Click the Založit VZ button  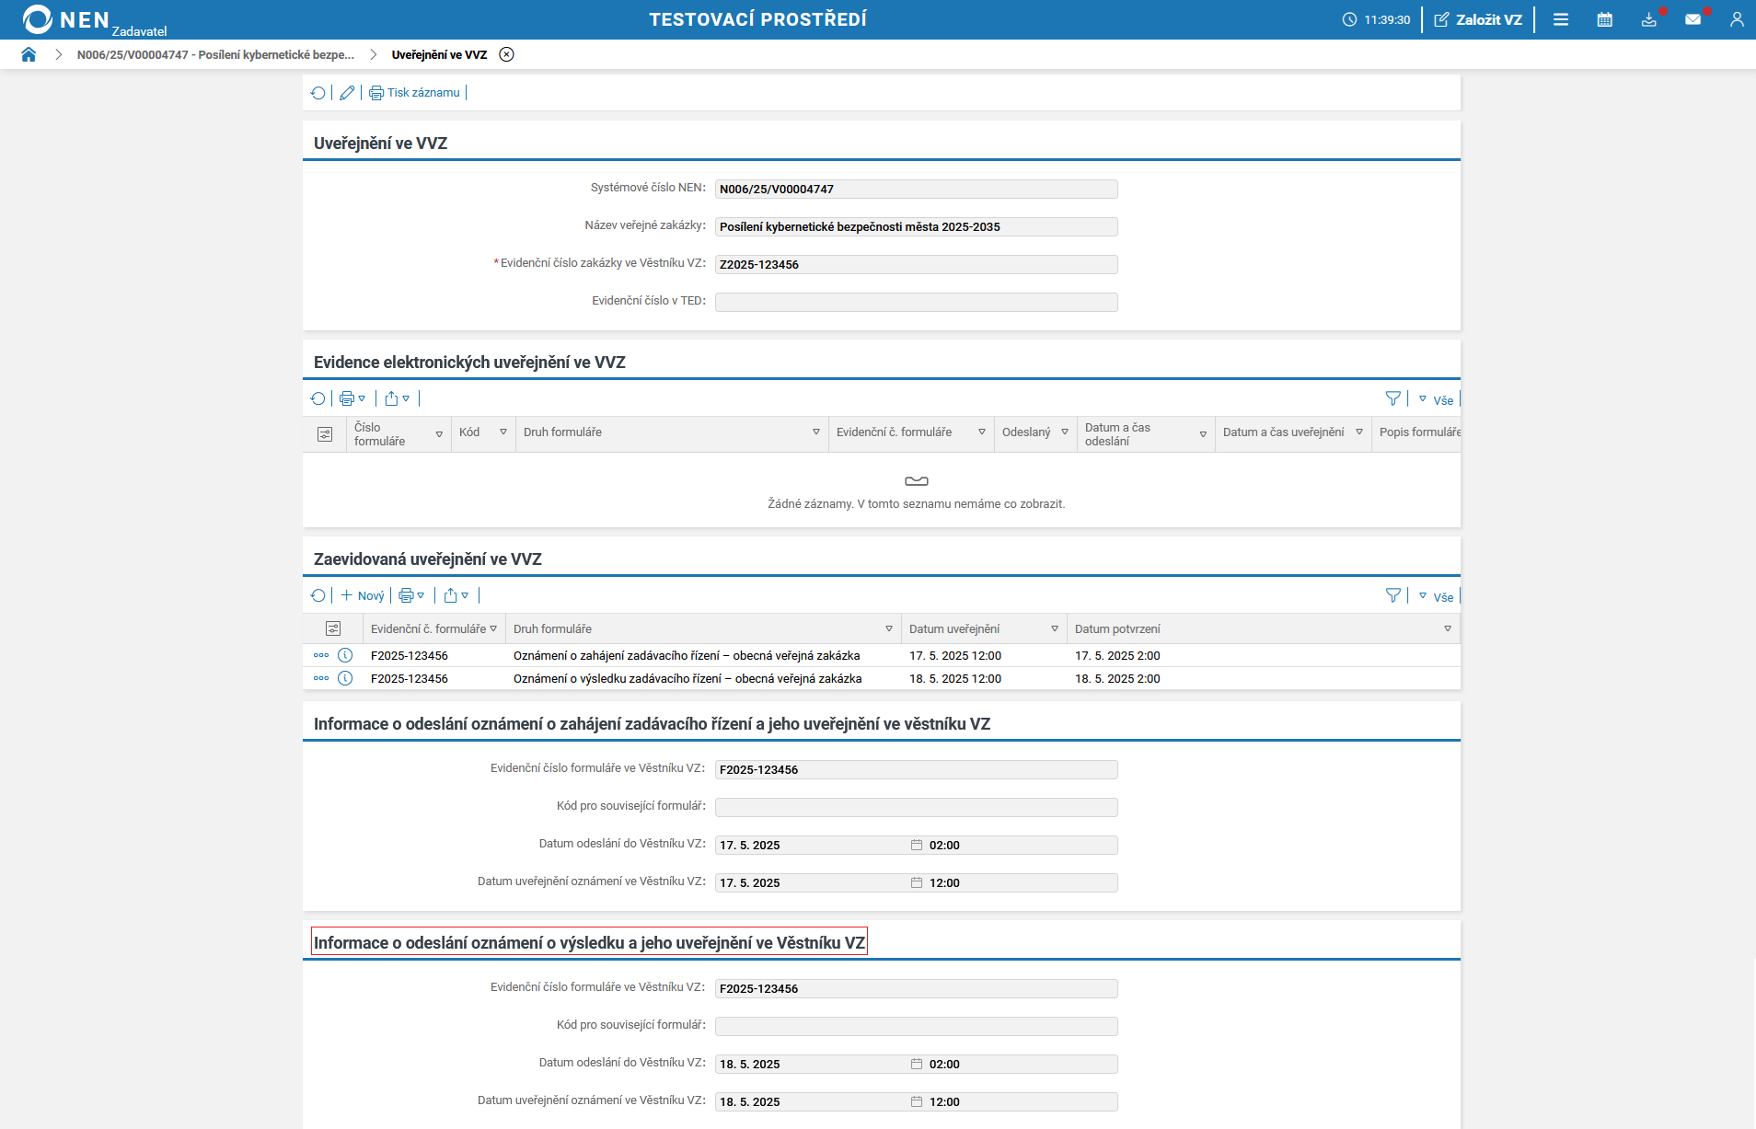coord(1478,19)
